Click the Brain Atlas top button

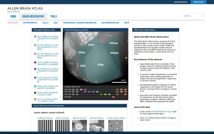pyautogui.click(x=199, y=2)
